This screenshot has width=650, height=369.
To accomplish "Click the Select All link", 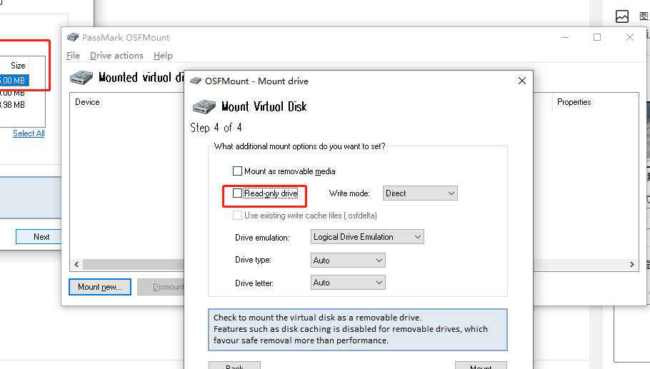I will point(29,133).
